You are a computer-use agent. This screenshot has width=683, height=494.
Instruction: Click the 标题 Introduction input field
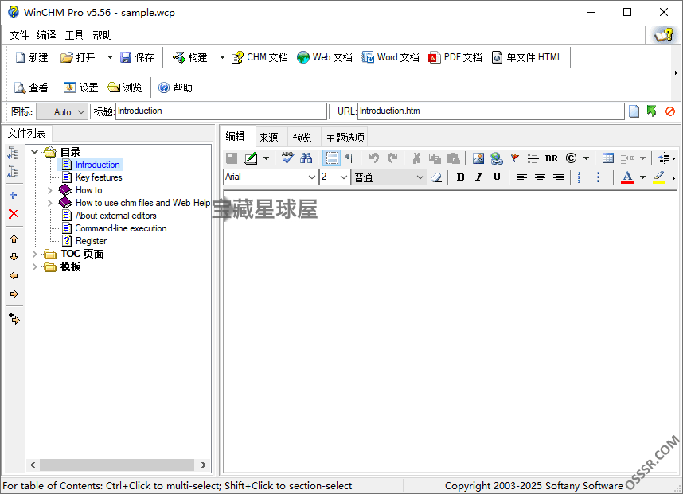(221, 111)
